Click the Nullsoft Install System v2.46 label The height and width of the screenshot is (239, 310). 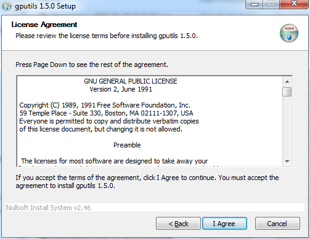[x=49, y=208]
